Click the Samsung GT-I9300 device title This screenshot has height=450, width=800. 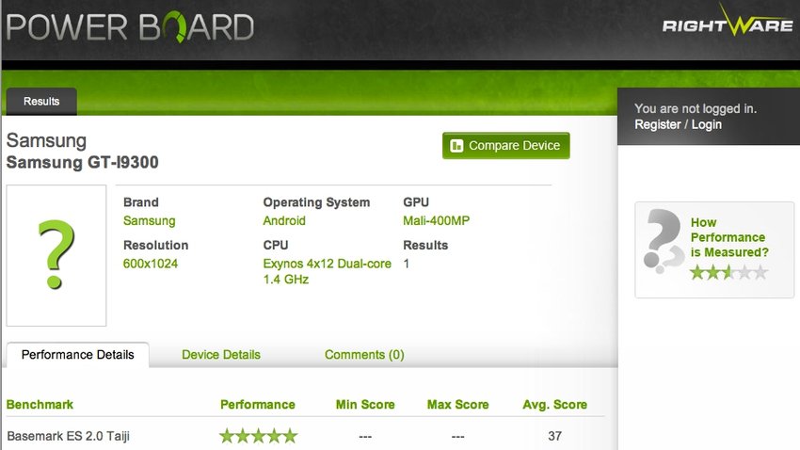(82, 162)
